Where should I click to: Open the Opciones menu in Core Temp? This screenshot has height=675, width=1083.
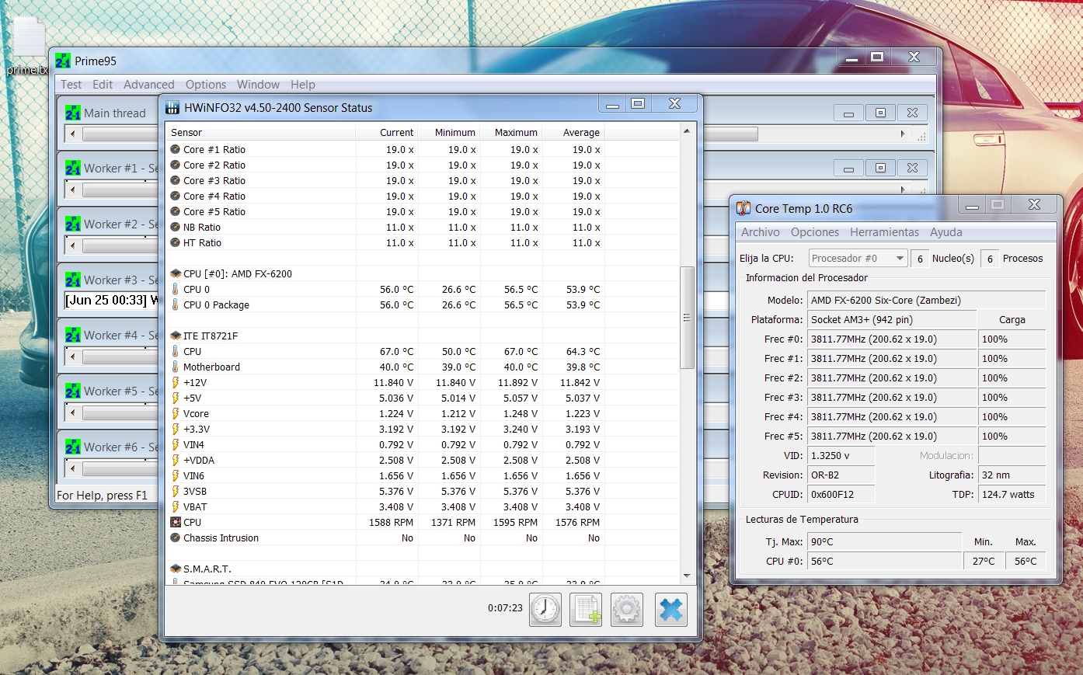815,232
